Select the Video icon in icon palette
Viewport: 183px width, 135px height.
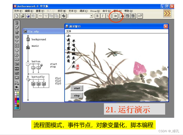[x=17, y=78]
